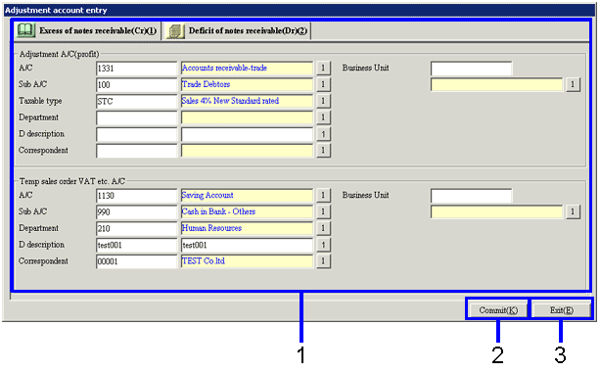The width and height of the screenshot is (600, 372).
Task: Exit the Adjustment account entry dialog
Action: (562, 310)
